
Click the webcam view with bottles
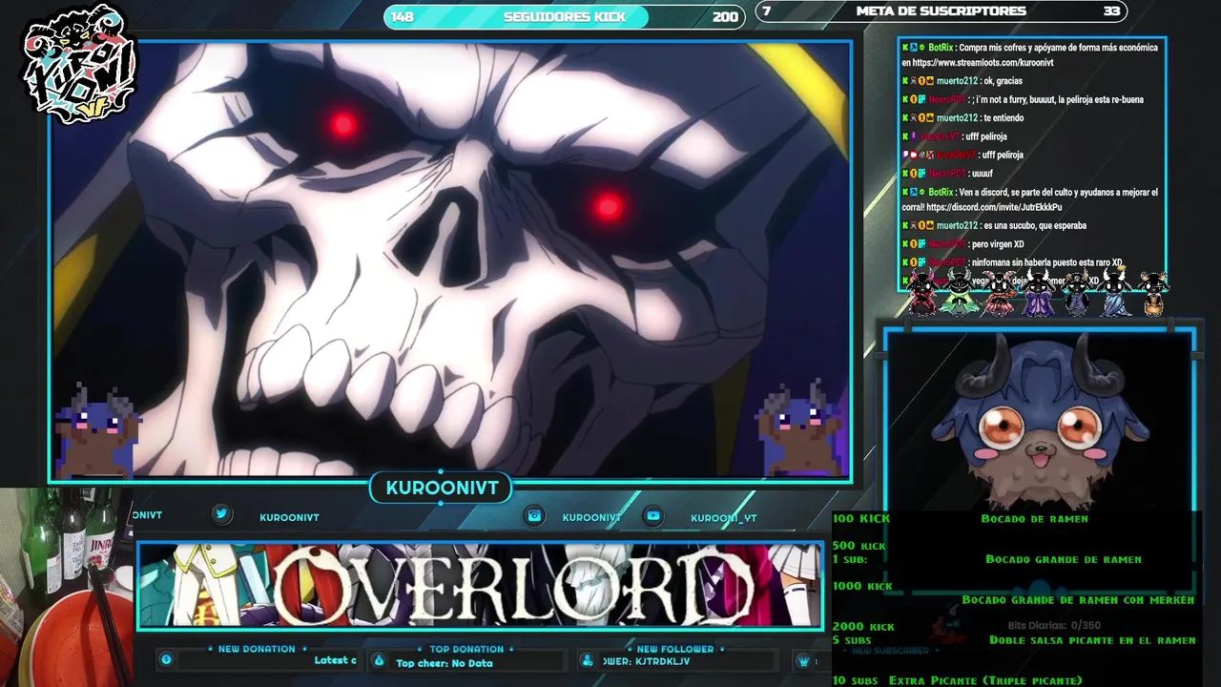[x=67, y=587]
